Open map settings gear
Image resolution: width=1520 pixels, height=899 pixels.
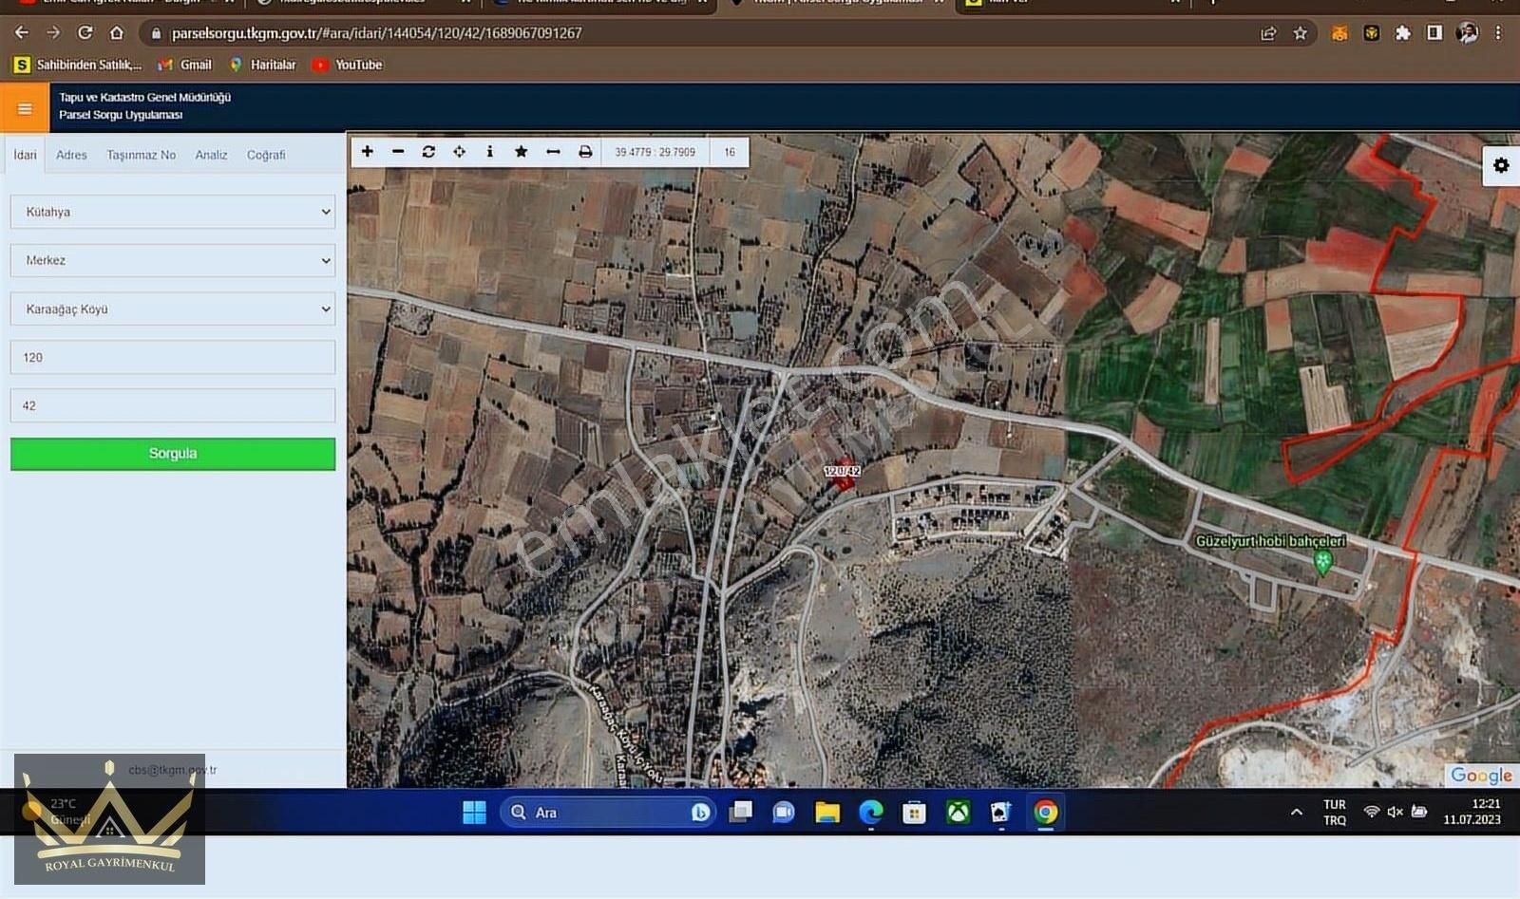[1501, 165]
